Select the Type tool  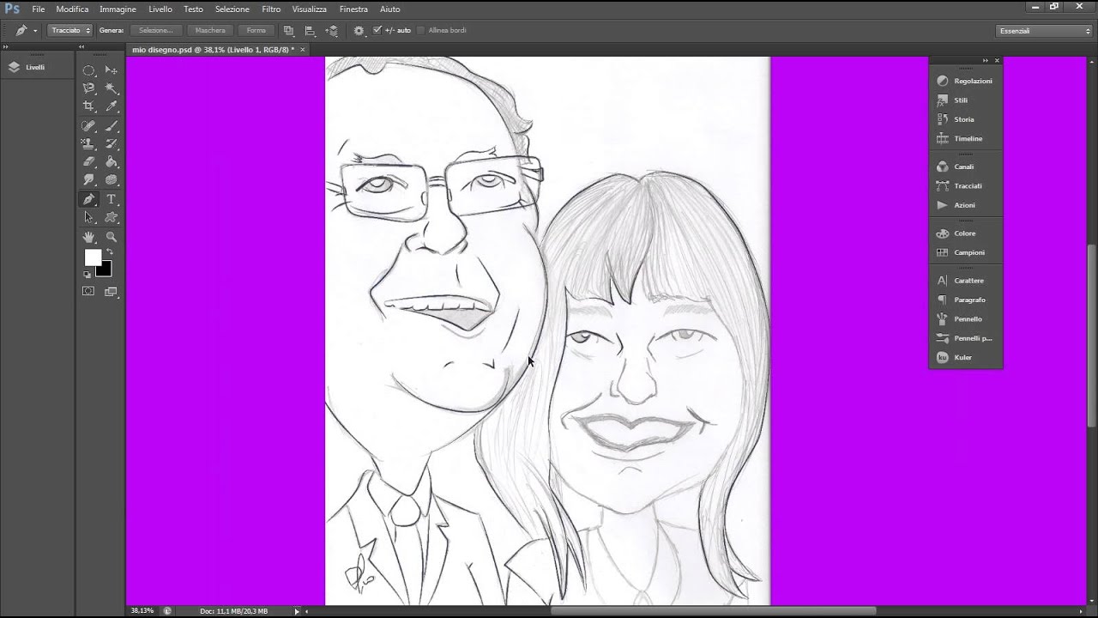pos(111,199)
